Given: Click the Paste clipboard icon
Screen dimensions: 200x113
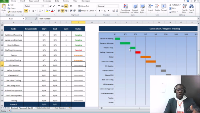Looking at the screenshot, I should 3,6.
